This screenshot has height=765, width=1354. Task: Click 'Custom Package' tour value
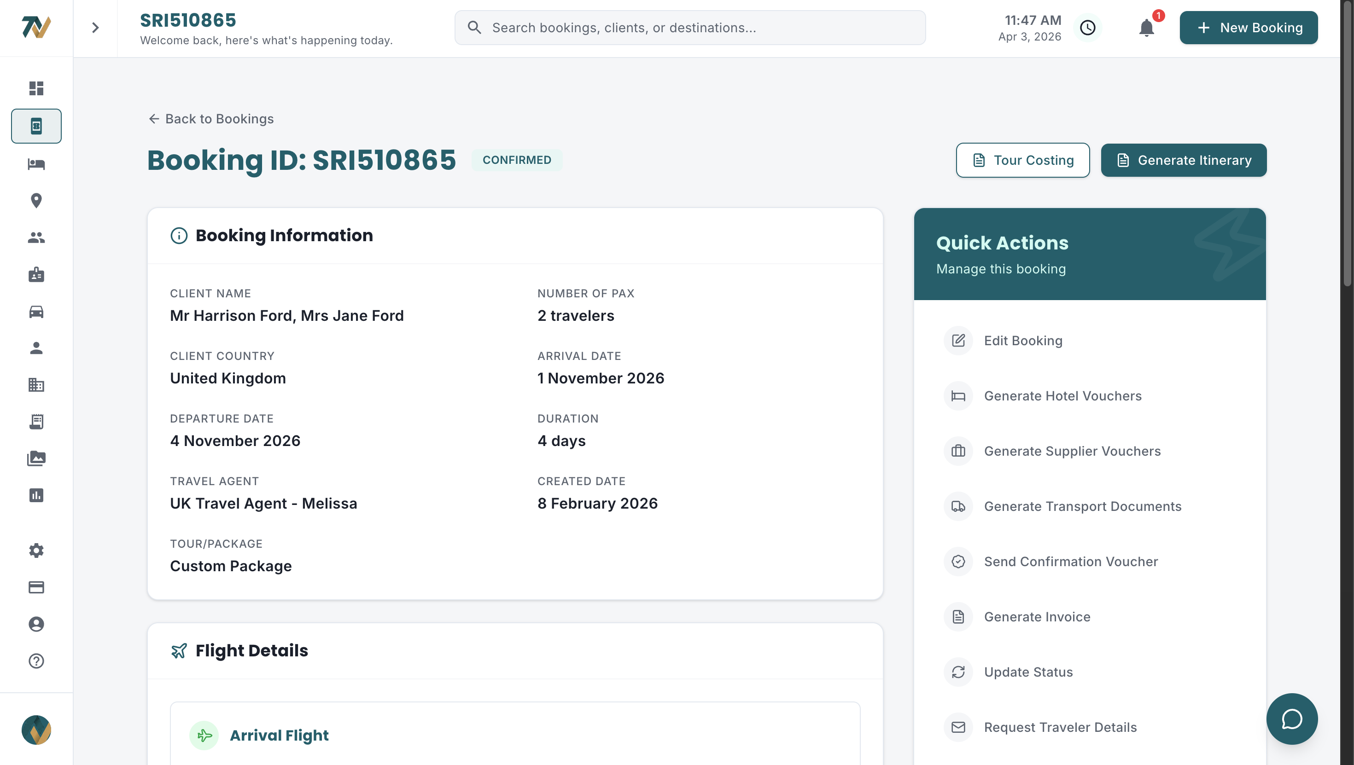(231, 566)
